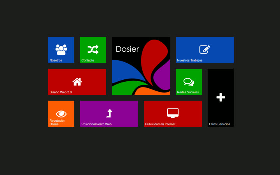280x175 pixels.
Task: Select the Redes Sociales label
Action: pos(188,92)
